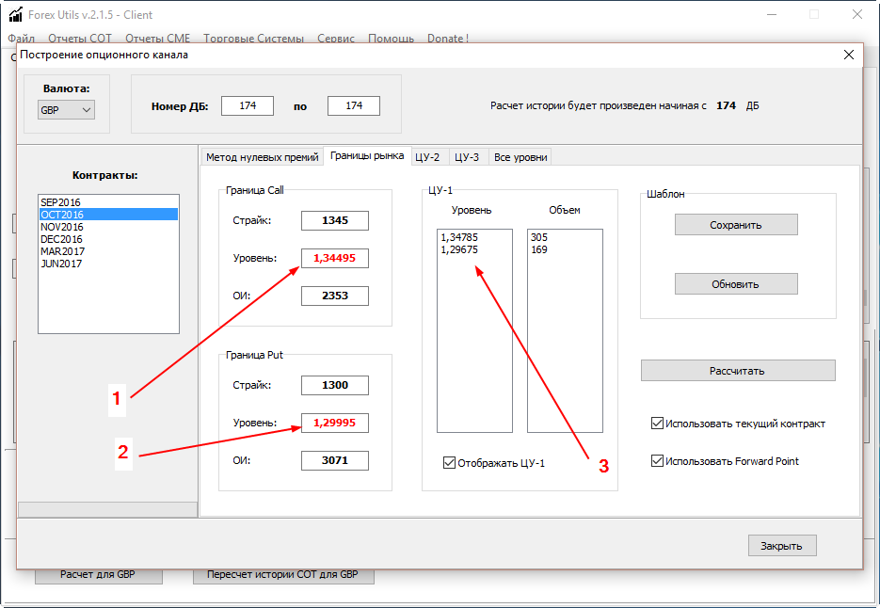Switch to the 'Все уровни' tab
This screenshot has width=880, height=608.
(520, 157)
